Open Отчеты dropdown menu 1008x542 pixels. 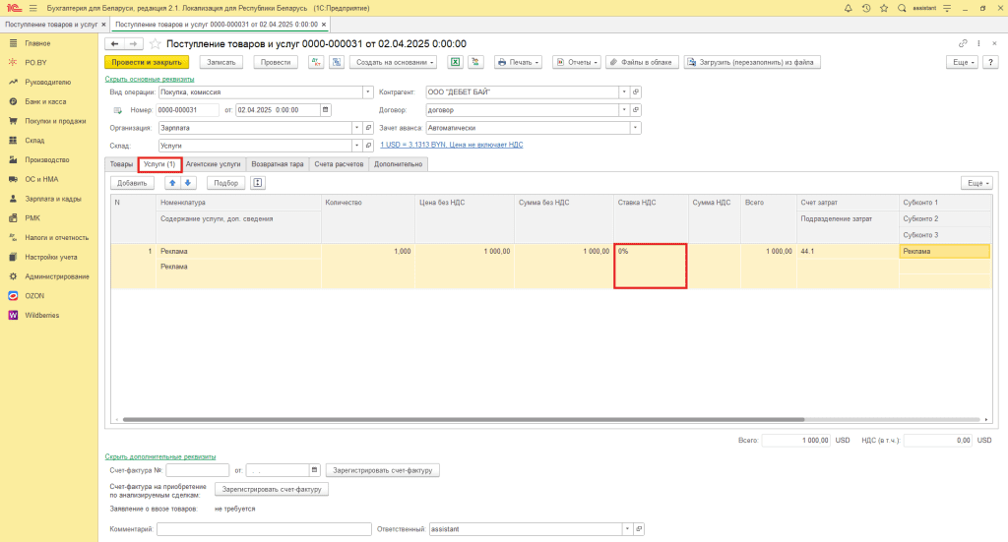click(x=577, y=62)
